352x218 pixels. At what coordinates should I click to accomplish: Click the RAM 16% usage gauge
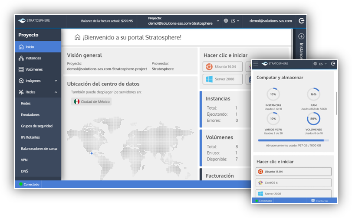tap(313, 94)
